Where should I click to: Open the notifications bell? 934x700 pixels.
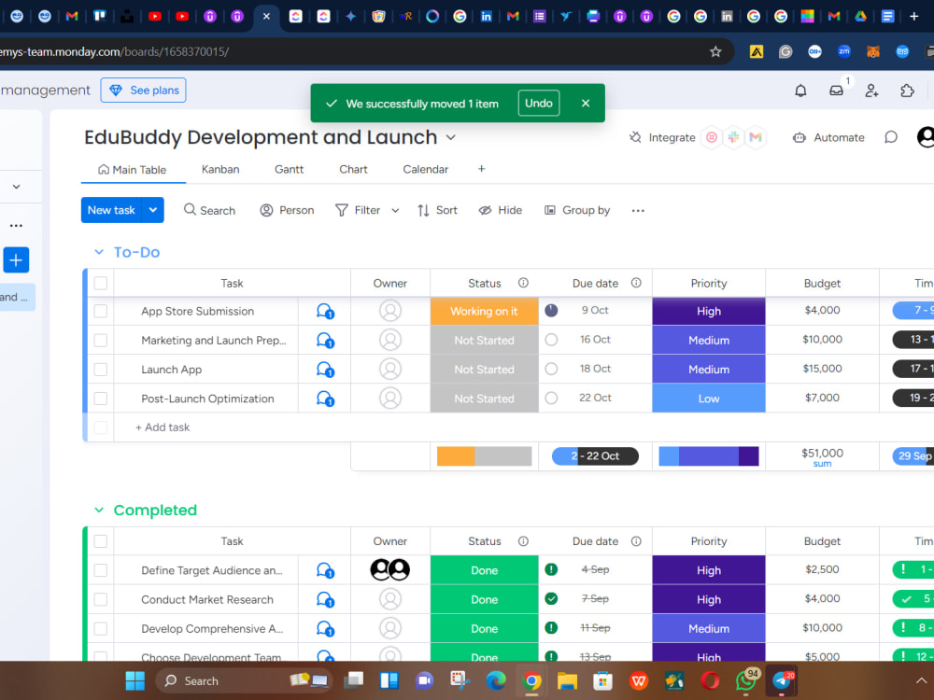click(800, 91)
